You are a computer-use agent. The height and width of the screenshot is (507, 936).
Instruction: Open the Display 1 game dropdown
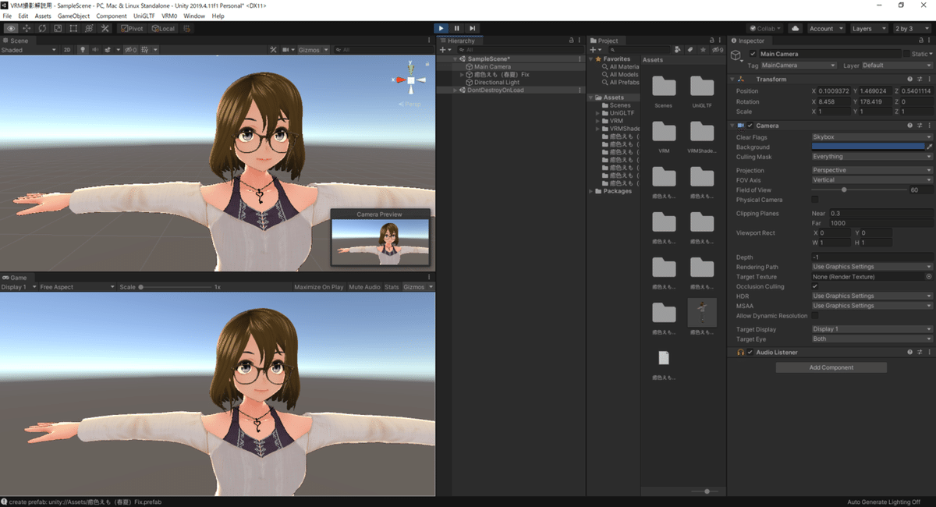[x=19, y=287]
